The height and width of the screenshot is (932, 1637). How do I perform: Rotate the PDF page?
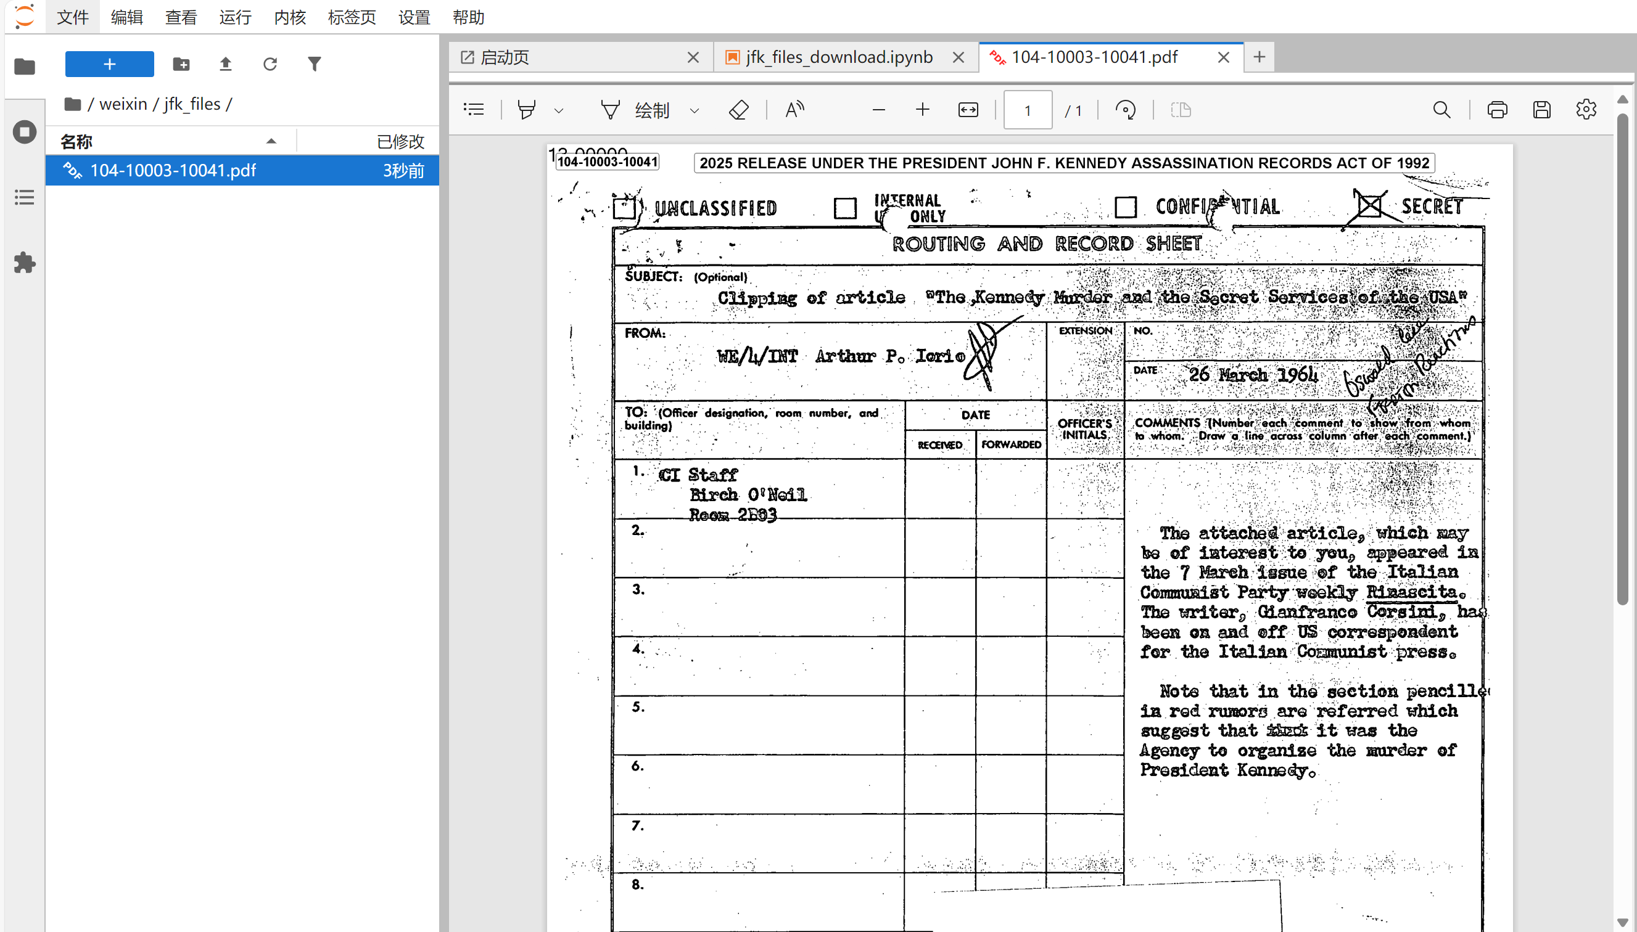[1125, 110]
